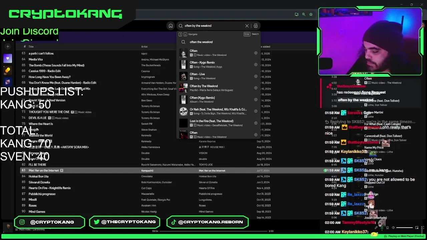Go to Spotify Home via house icon
Viewport: 427px width, 240px height.
tap(171, 26)
